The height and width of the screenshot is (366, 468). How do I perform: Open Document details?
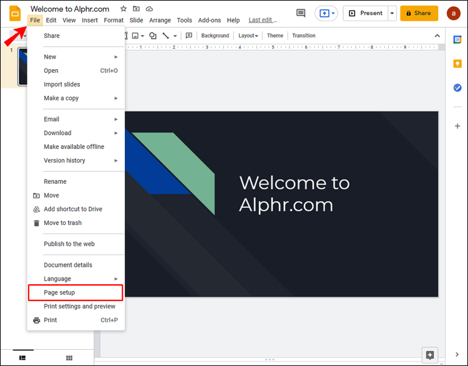[x=76, y=265]
